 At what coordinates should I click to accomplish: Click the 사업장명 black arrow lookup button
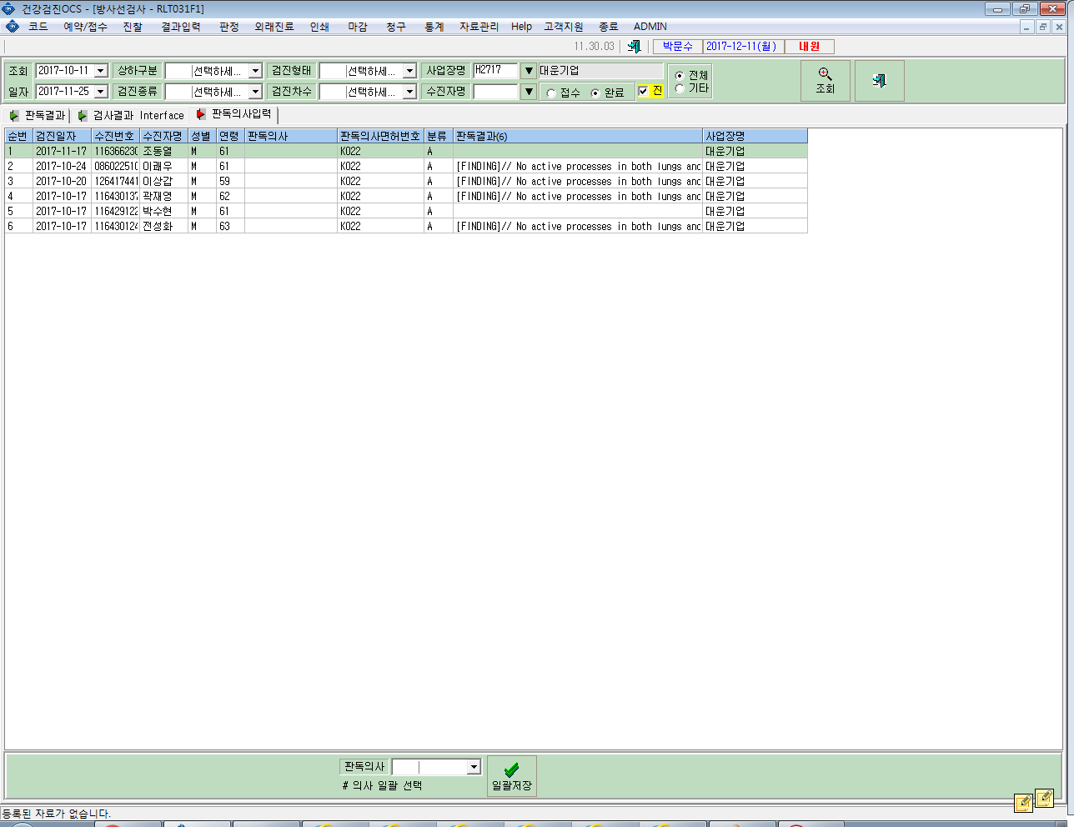point(529,71)
